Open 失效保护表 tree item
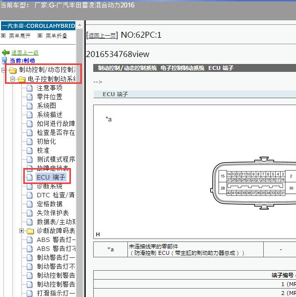The image size is (296, 297). [x=53, y=213]
